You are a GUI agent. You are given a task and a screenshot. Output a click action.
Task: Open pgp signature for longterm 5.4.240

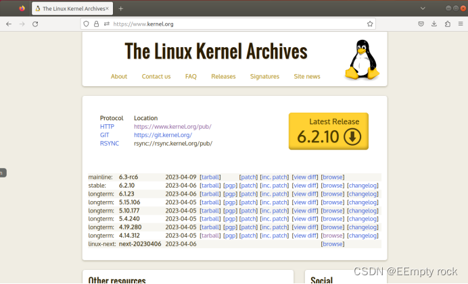click(x=230, y=219)
